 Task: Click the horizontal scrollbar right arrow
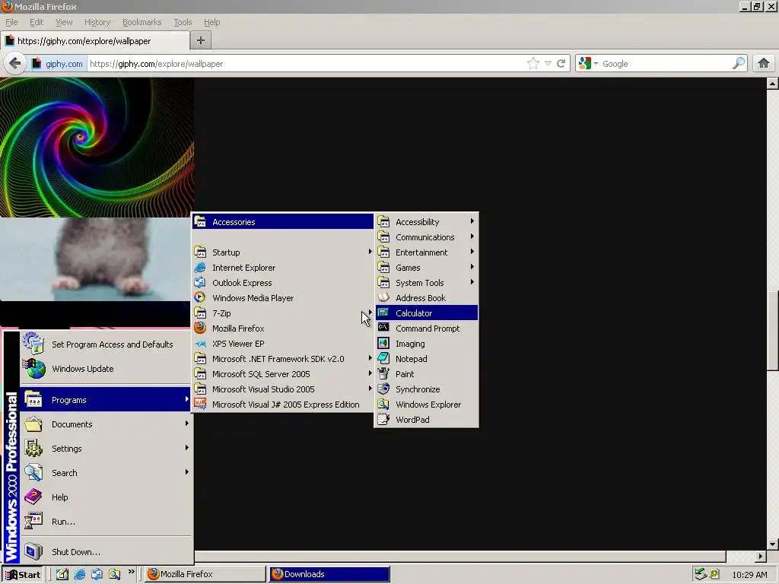point(760,556)
